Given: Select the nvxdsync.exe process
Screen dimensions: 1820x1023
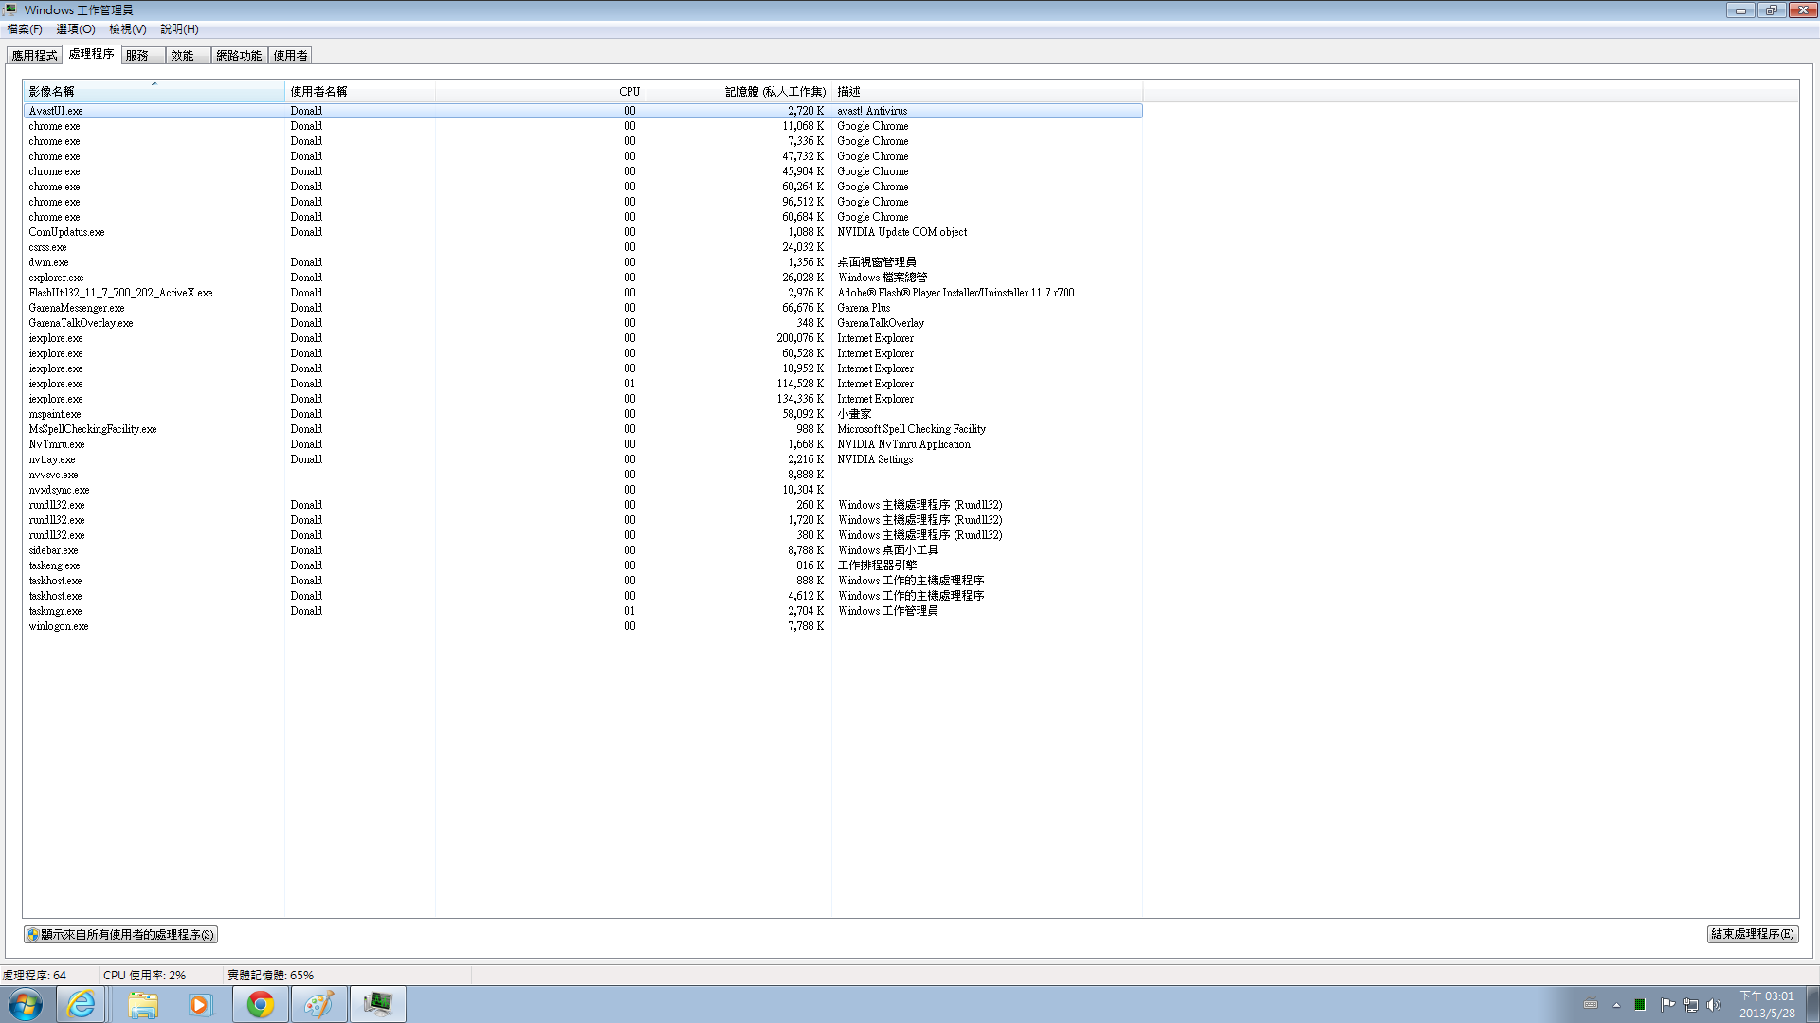Looking at the screenshot, I should 583,490.
